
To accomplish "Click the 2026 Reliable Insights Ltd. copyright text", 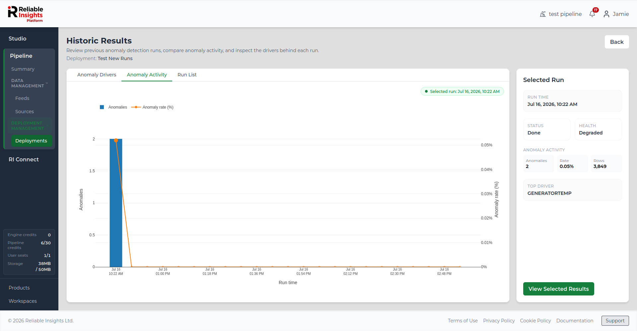I will click(41, 321).
